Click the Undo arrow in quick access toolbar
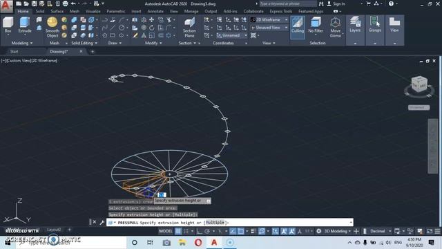Screen dimensions: 442x249 pos(73,3)
